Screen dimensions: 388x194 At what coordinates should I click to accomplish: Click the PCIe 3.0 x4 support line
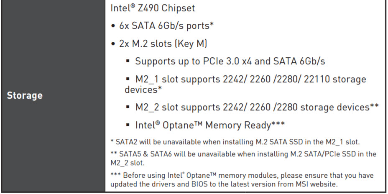(230, 61)
